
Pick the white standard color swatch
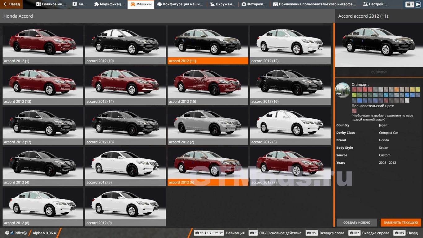pos(407,100)
